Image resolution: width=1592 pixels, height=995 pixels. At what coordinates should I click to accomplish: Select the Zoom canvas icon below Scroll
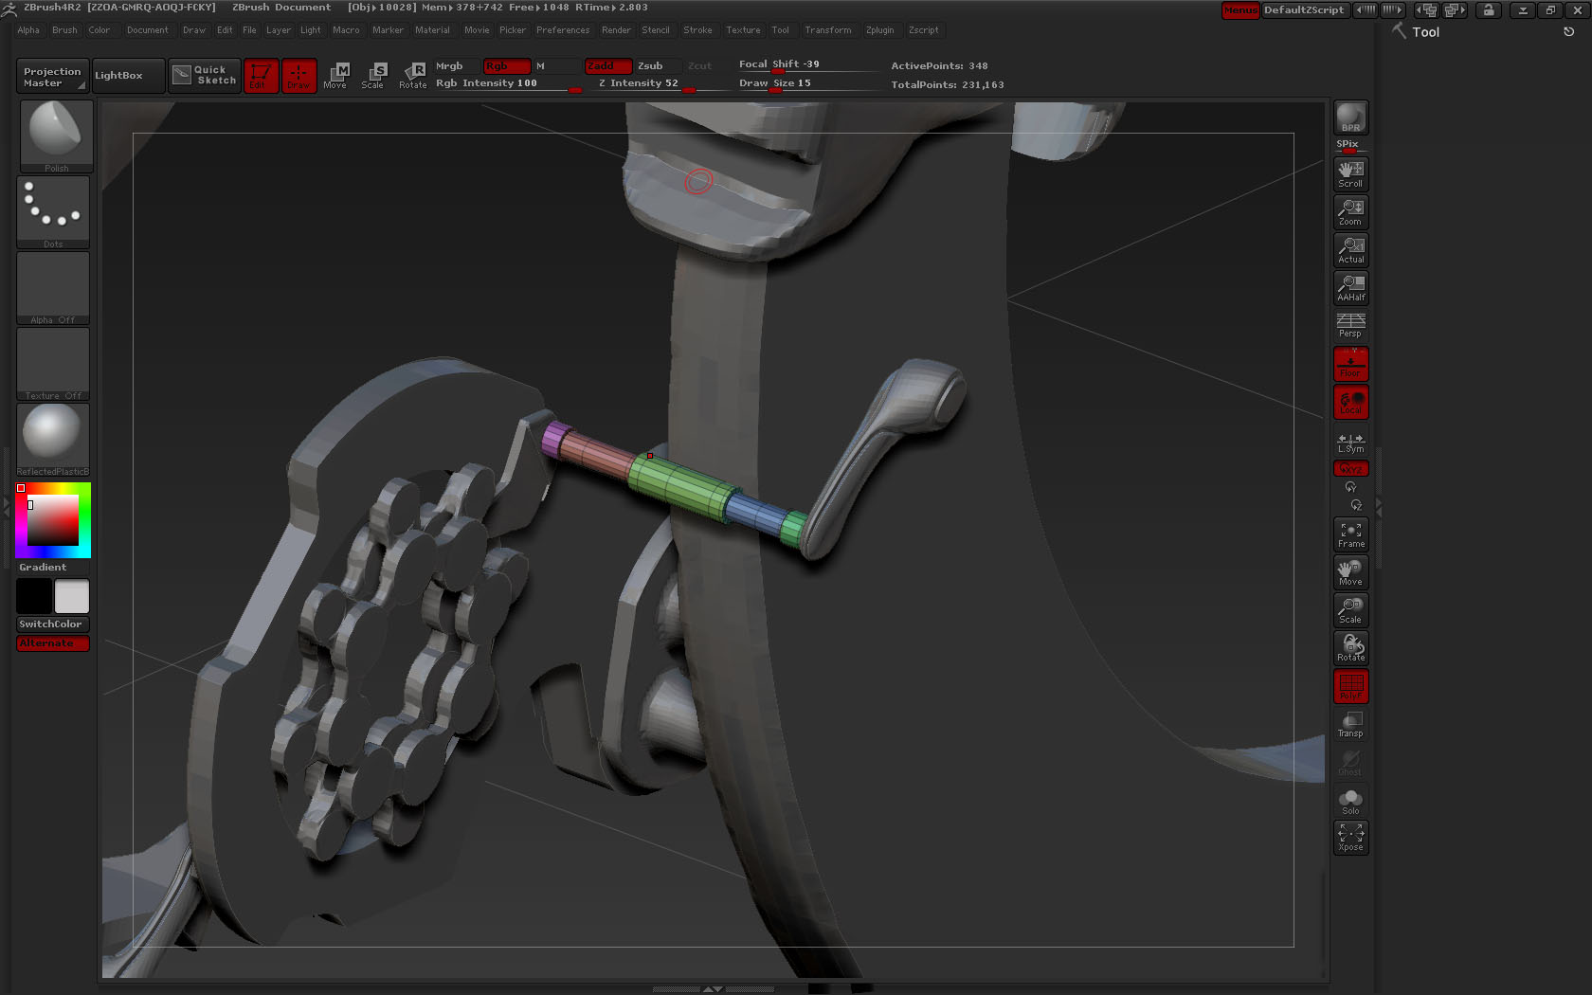tap(1350, 211)
